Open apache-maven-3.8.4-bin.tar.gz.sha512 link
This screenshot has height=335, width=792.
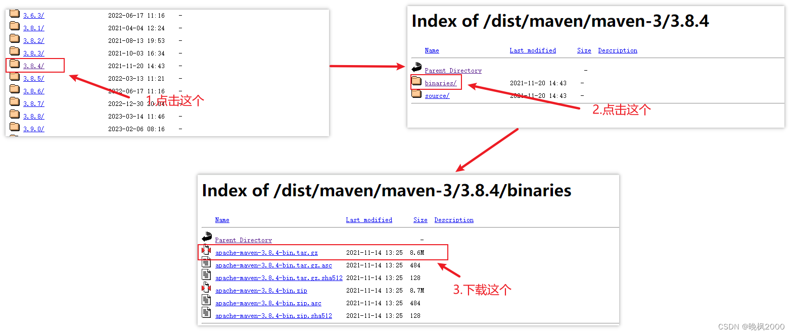[279, 278]
